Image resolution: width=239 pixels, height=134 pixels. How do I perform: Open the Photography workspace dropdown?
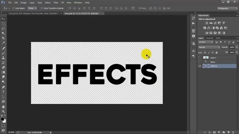pyautogui.click(x=227, y=8)
